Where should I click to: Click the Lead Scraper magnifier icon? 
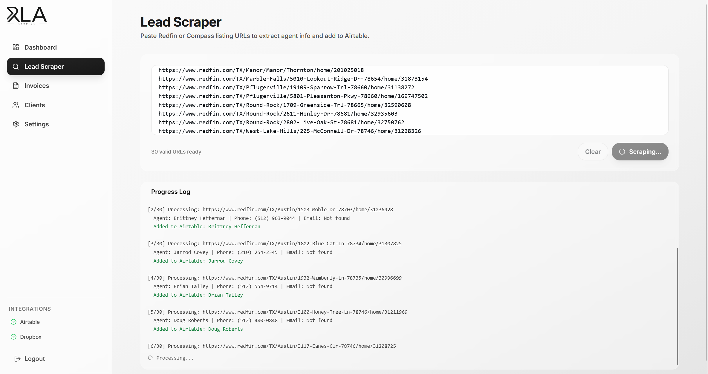tap(16, 66)
